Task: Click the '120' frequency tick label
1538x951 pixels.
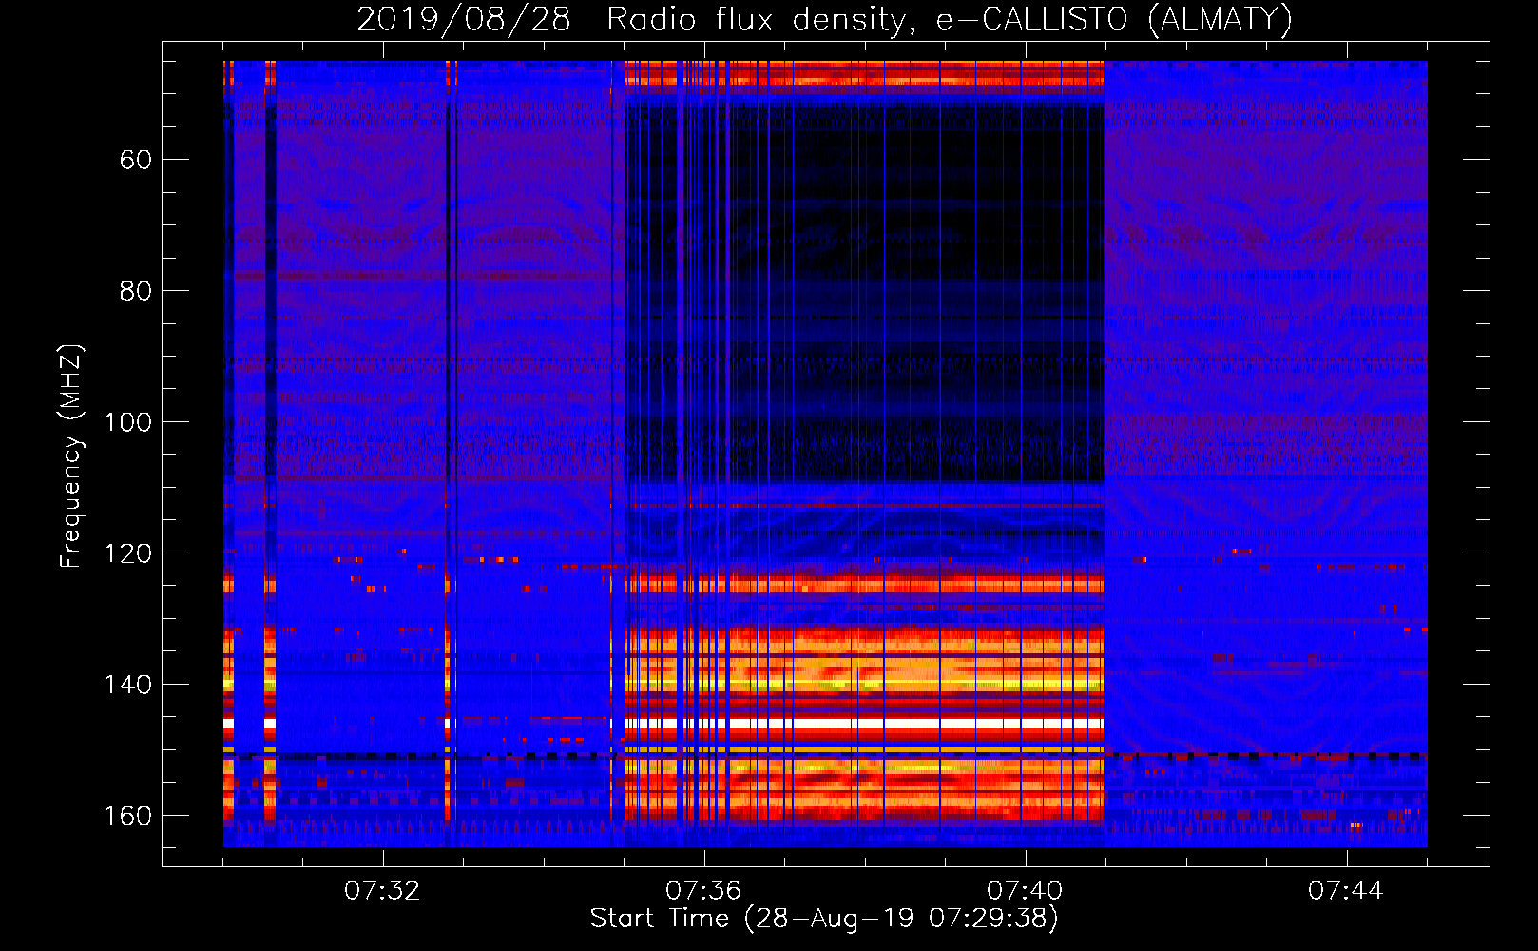Action: pyautogui.click(x=128, y=553)
